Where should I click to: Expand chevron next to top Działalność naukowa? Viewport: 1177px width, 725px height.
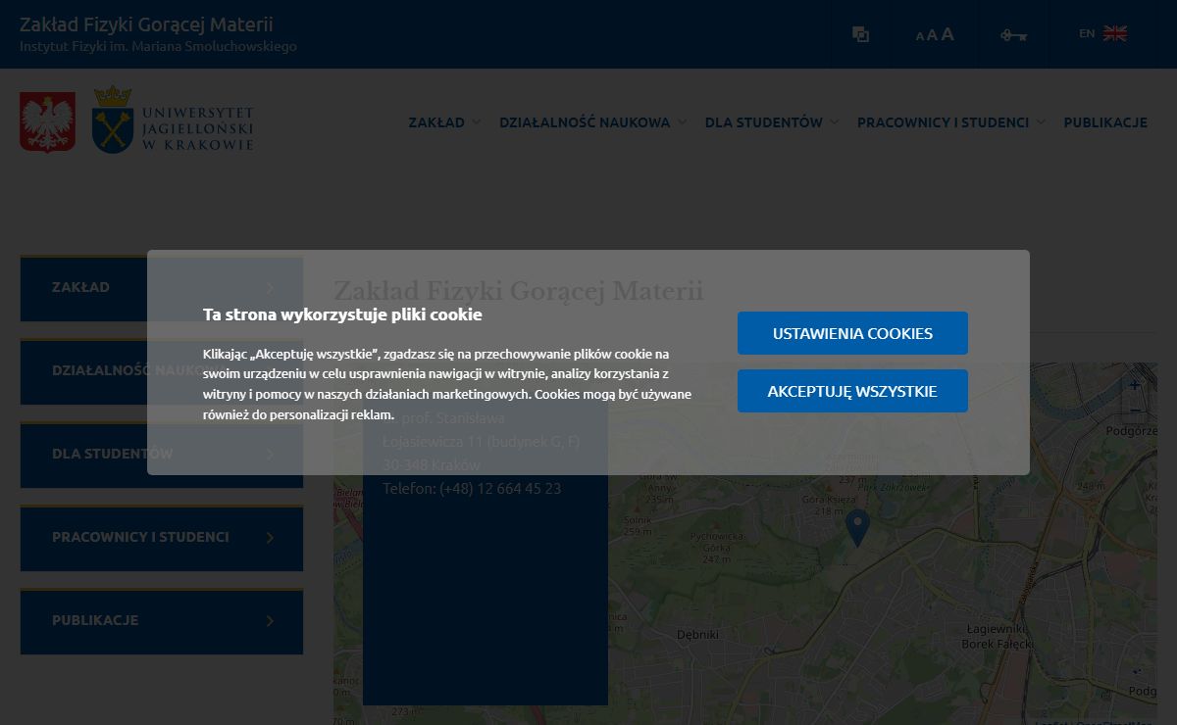tap(682, 122)
